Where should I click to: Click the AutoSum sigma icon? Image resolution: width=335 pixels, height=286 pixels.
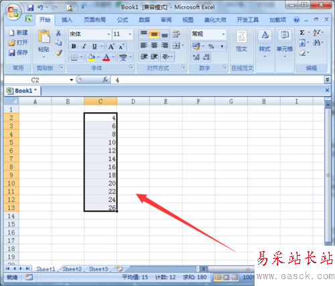pos(302,33)
